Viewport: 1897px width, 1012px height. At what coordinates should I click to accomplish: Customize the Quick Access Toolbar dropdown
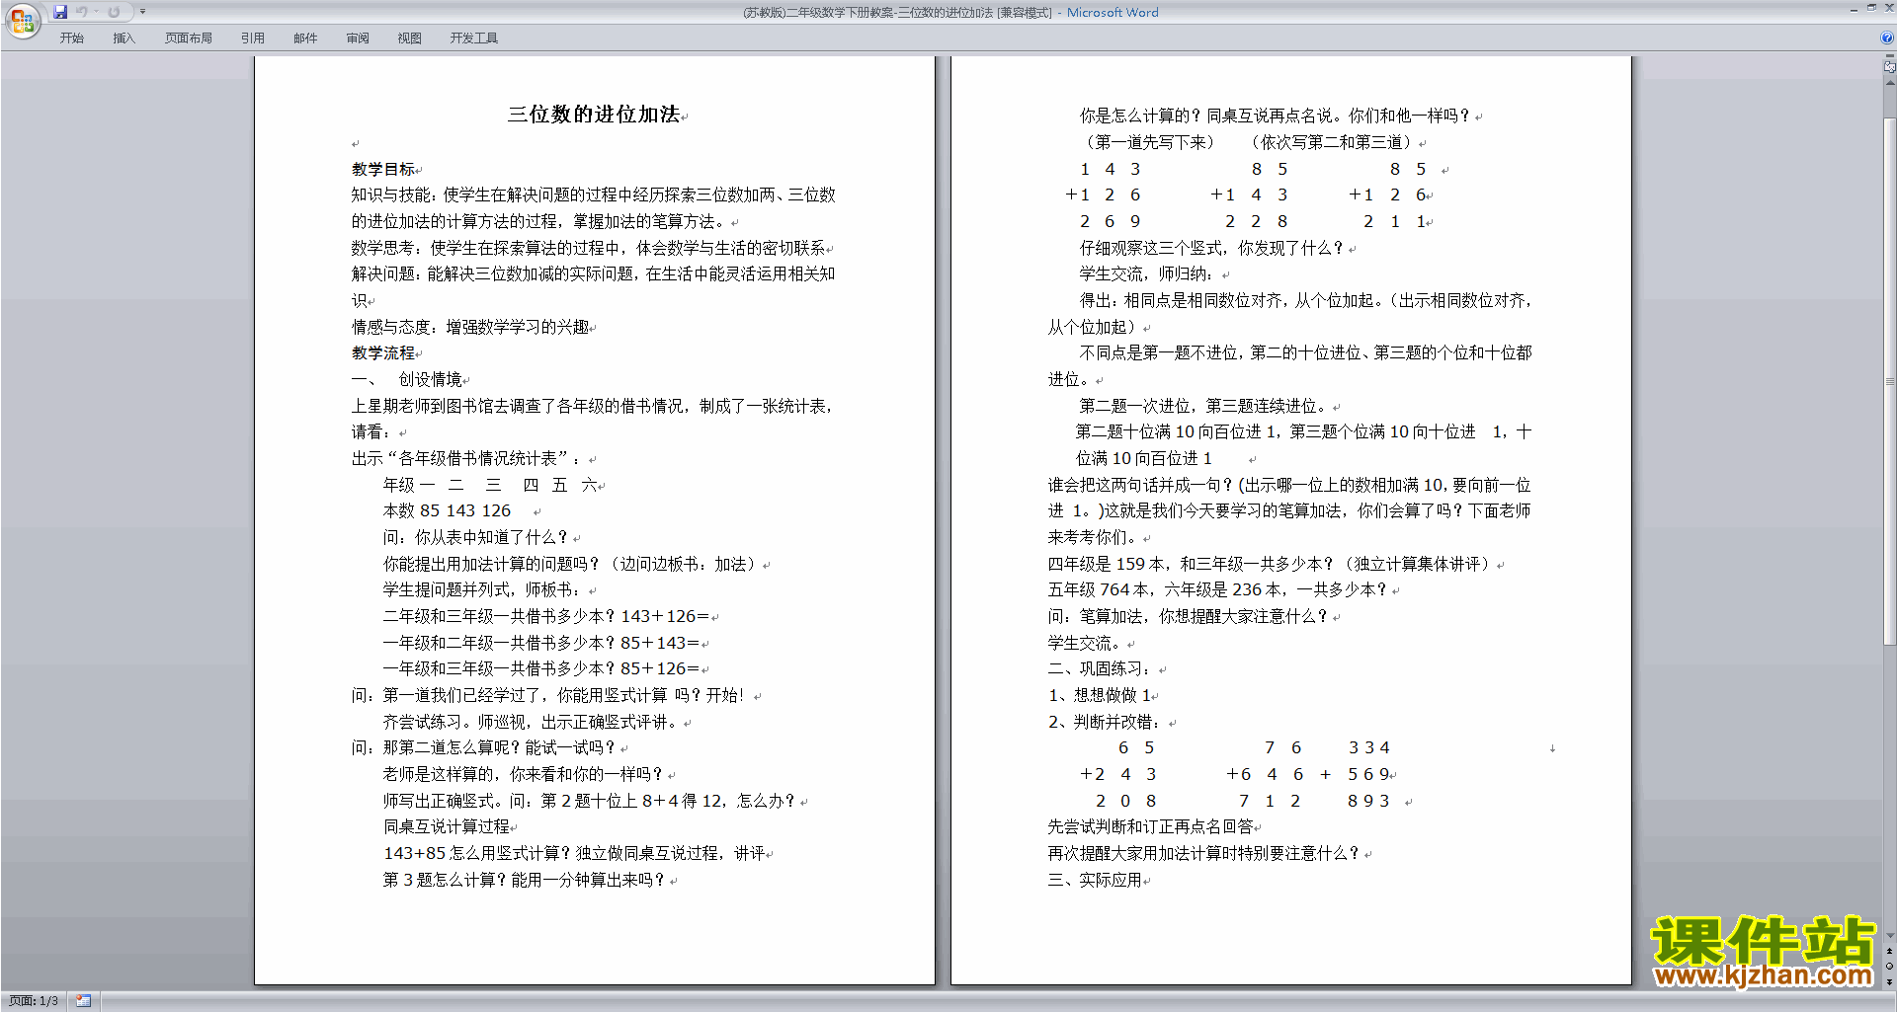coord(142,12)
